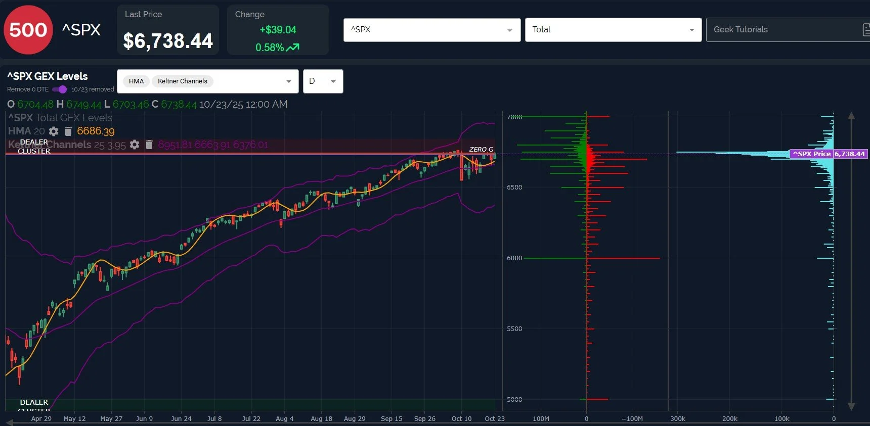This screenshot has width=870, height=426.
Task: Open the Total dropdown
Action: 613,30
